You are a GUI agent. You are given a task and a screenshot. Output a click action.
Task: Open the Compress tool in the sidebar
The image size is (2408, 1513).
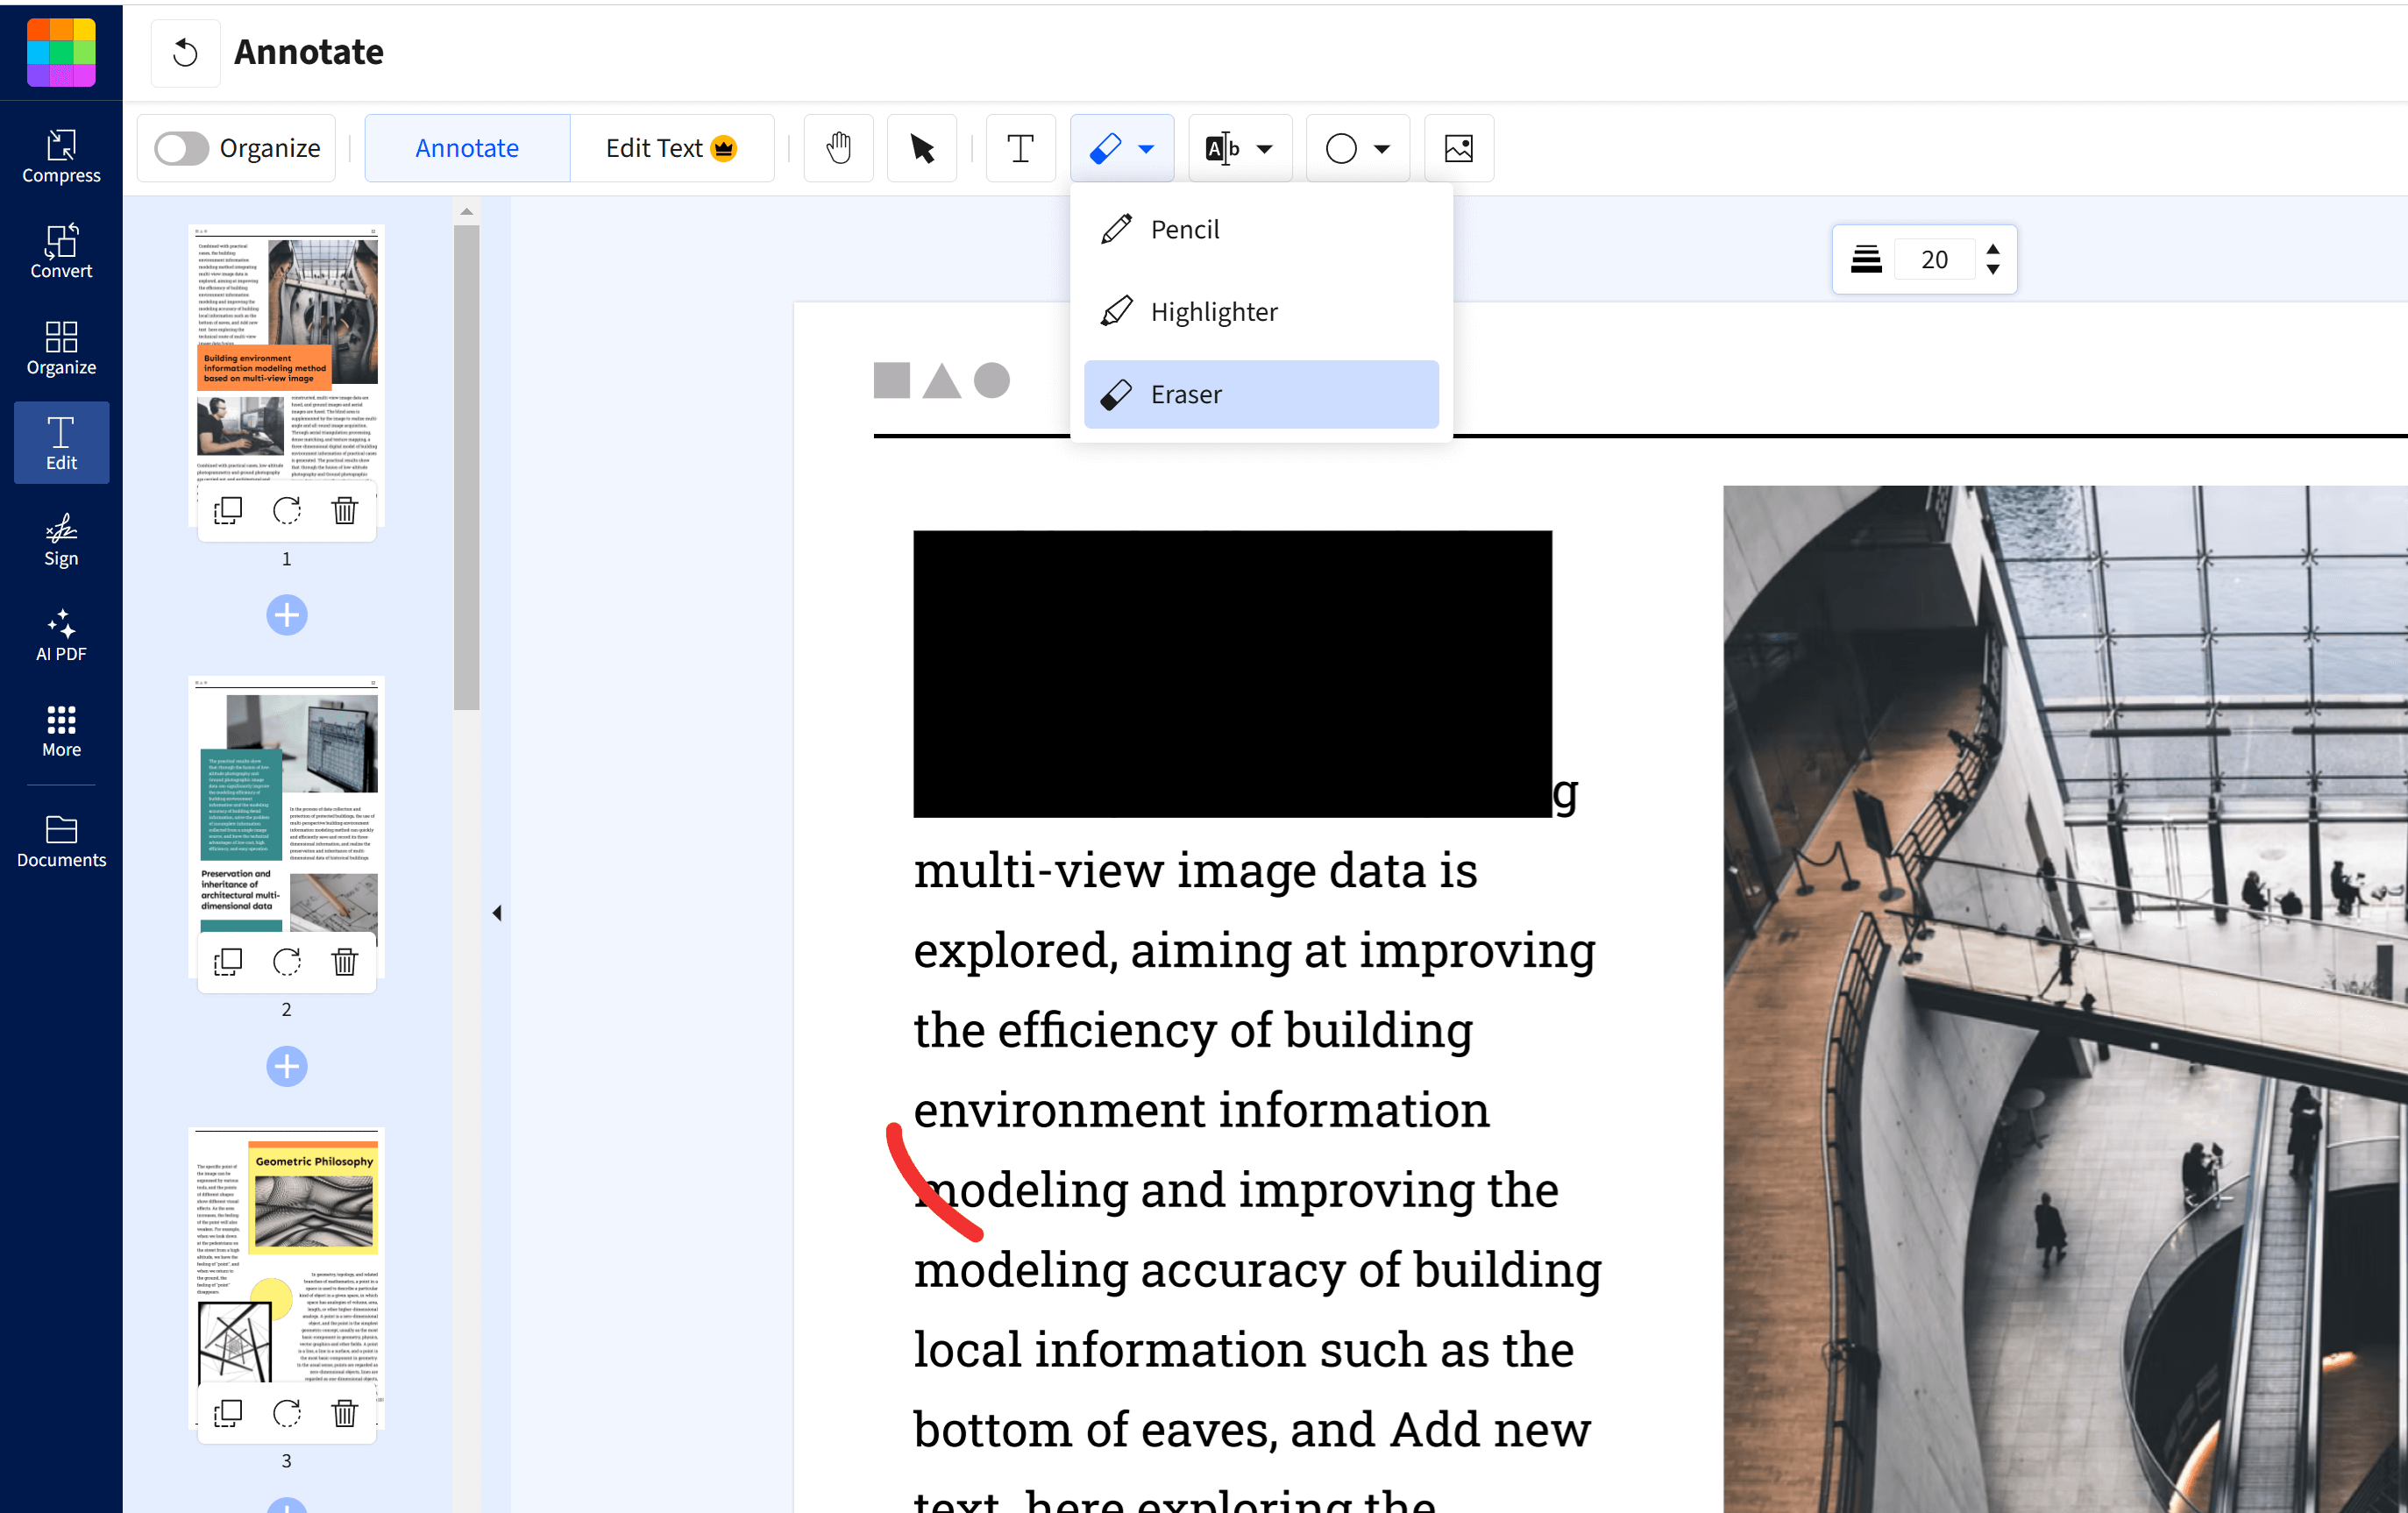tap(61, 155)
